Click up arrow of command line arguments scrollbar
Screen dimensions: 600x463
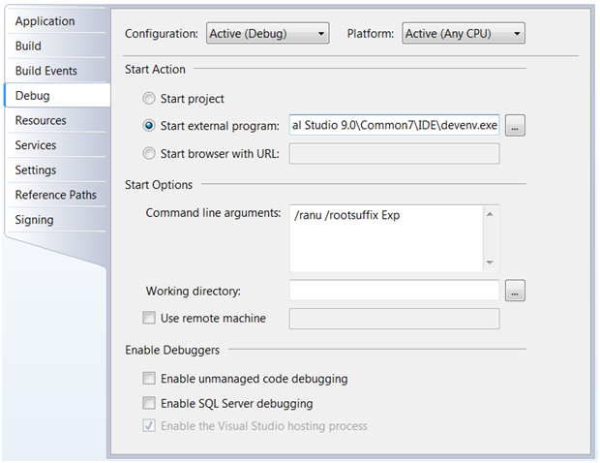point(490,214)
